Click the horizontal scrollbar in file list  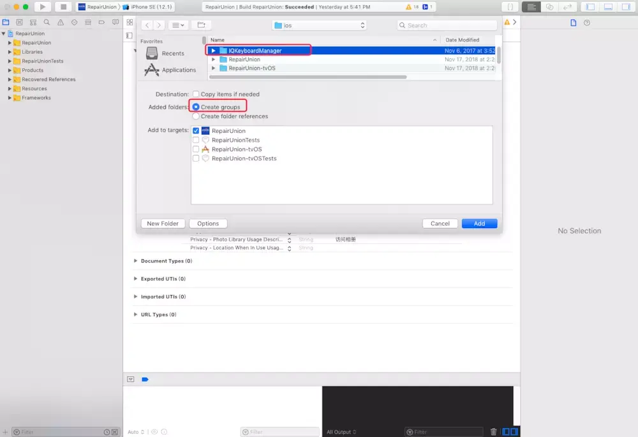pos(308,77)
